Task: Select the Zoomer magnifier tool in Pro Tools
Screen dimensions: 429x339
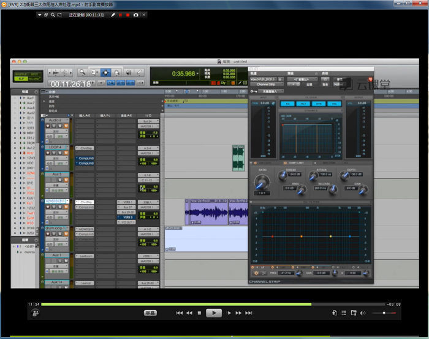Action: pyautogui.click(x=82, y=72)
